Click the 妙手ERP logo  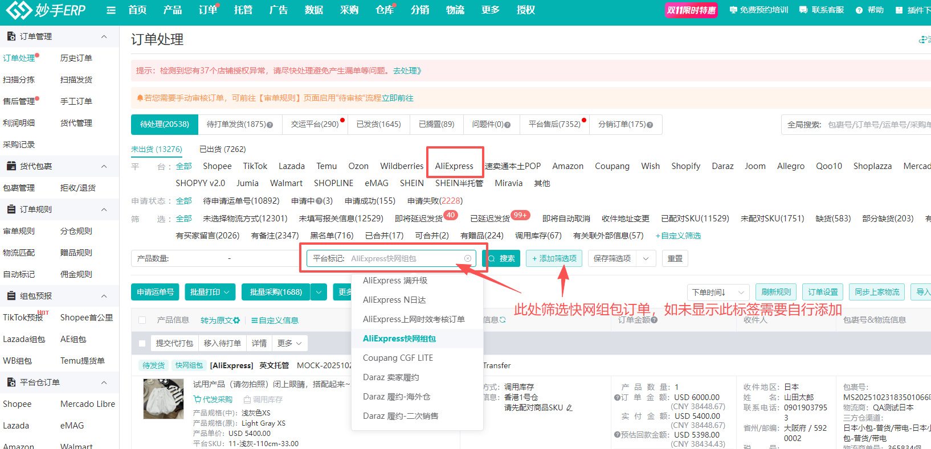click(x=46, y=10)
